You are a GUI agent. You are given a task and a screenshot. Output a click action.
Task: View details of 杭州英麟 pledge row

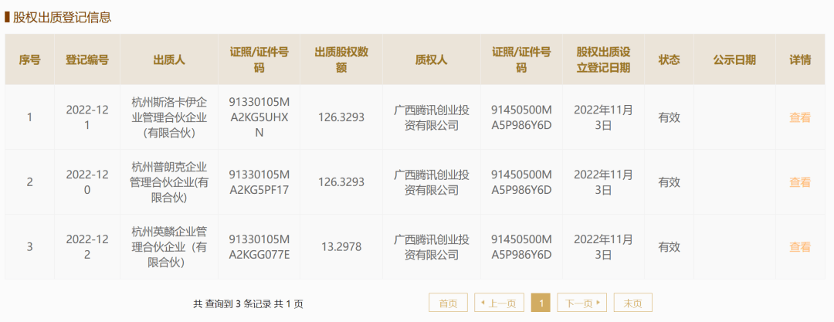click(799, 247)
